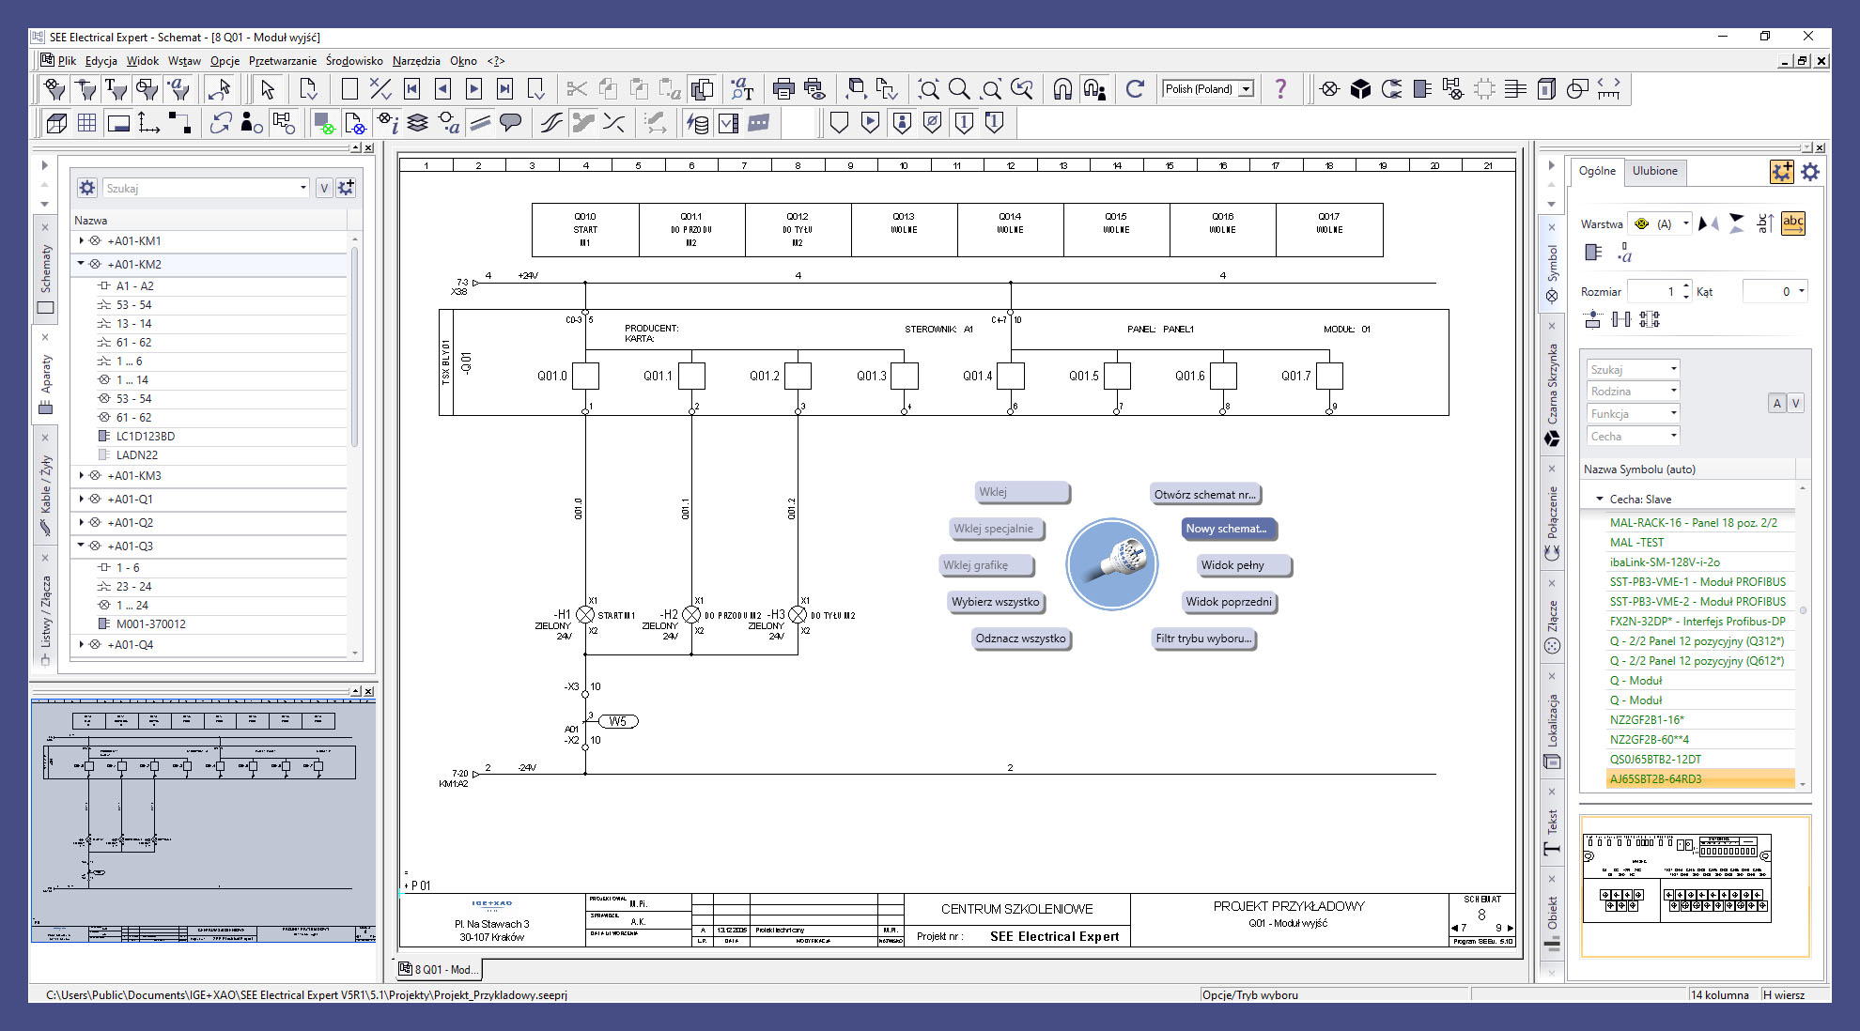This screenshot has width=1860, height=1031.
Task: Click the blue refresh arrow icon
Action: 1135,89
